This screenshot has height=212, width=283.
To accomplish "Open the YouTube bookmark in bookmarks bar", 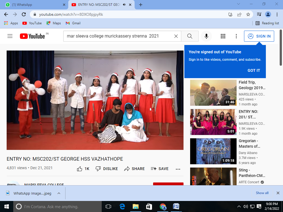I will click(32, 23).
